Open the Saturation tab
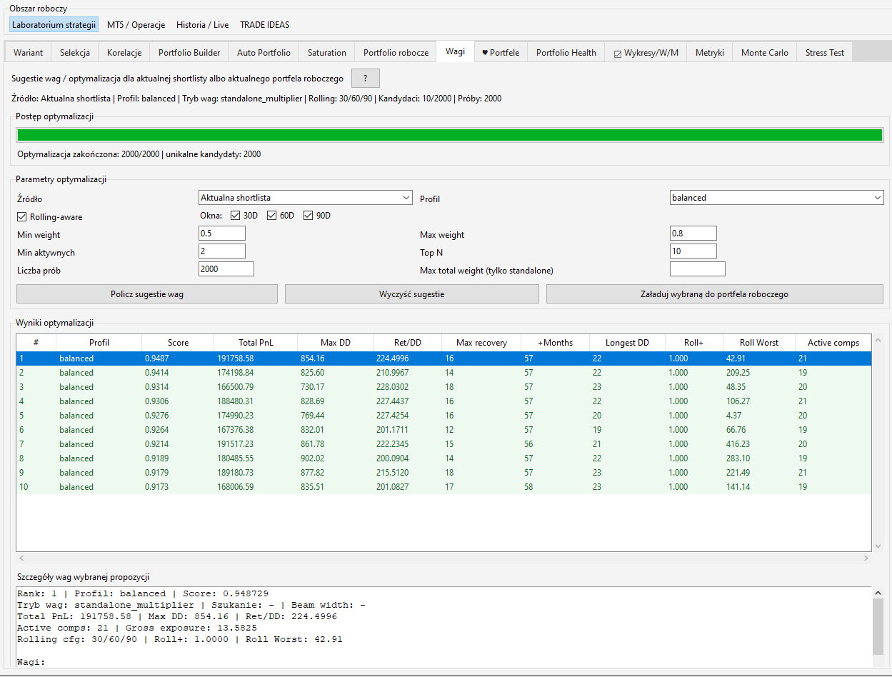 tap(327, 52)
